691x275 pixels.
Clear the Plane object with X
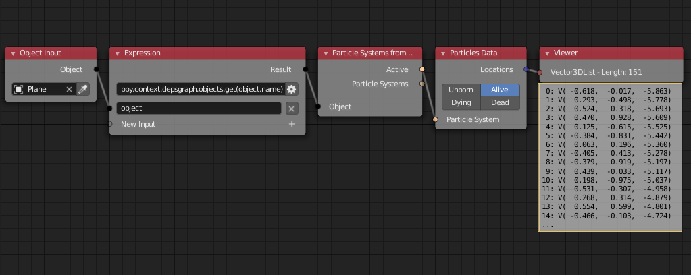(x=69, y=90)
